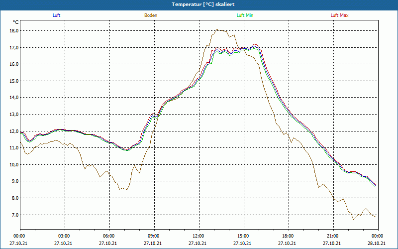This screenshot has height=249, width=398.
Task: Click the 11,0 y-axis label
Action: [x=14, y=148]
